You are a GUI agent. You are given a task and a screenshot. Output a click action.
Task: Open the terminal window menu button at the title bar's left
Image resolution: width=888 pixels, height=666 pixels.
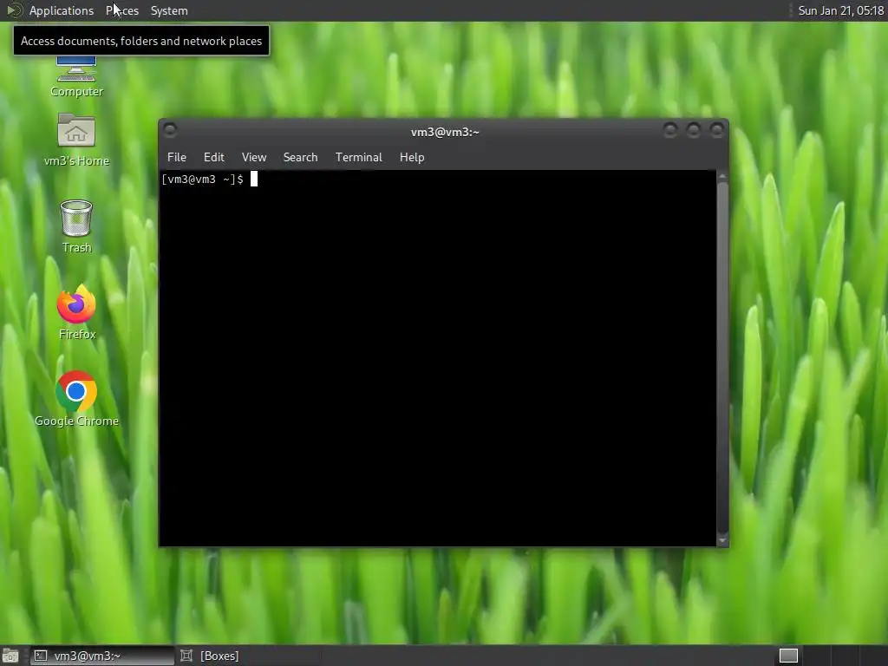(170, 130)
